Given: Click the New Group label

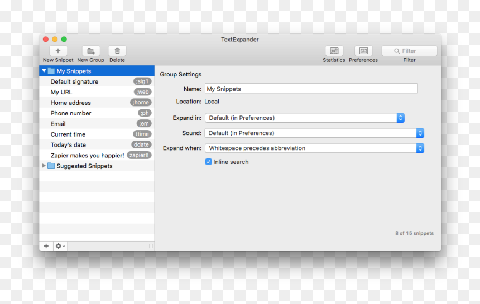Looking at the screenshot, I should click(90, 60).
